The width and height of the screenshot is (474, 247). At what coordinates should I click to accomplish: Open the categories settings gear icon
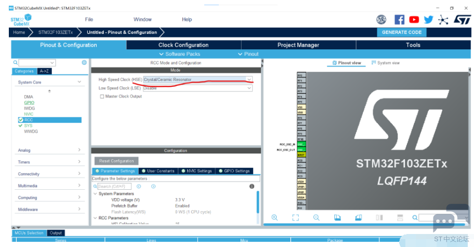(84, 62)
